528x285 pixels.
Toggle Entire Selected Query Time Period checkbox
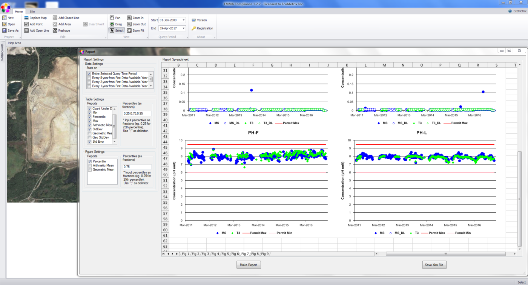[x=89, y=74]
